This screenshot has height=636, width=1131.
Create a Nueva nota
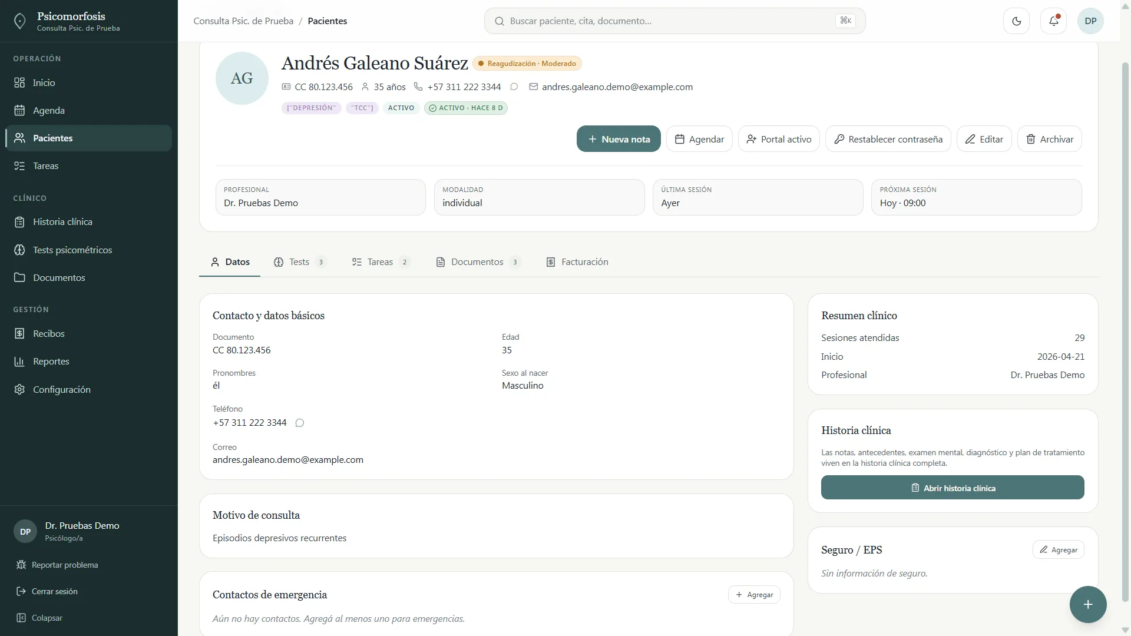[x=619, y=140]
